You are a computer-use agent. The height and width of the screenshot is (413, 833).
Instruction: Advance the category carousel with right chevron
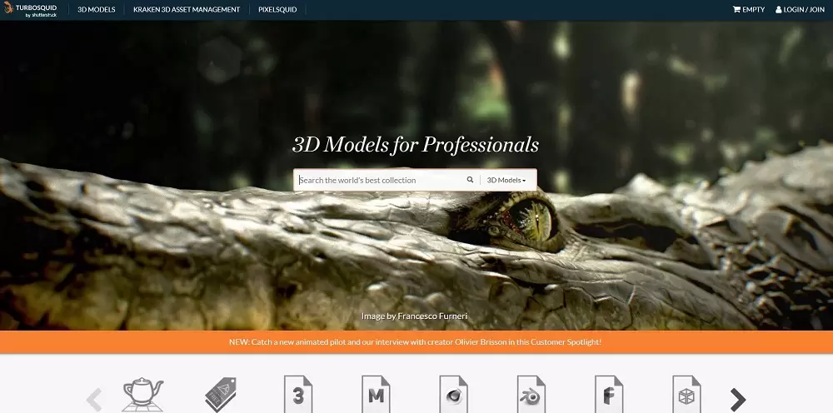click(738, 400)
